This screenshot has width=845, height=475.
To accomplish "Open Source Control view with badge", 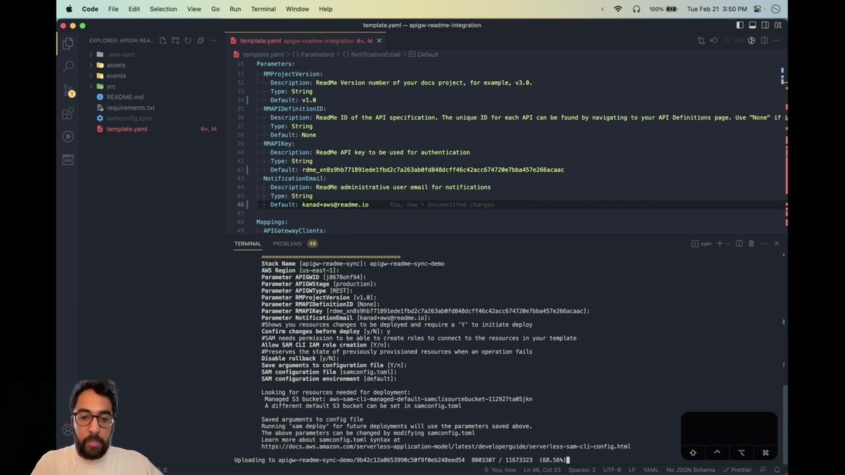I will pyautogui.click(x=67, y=90).
